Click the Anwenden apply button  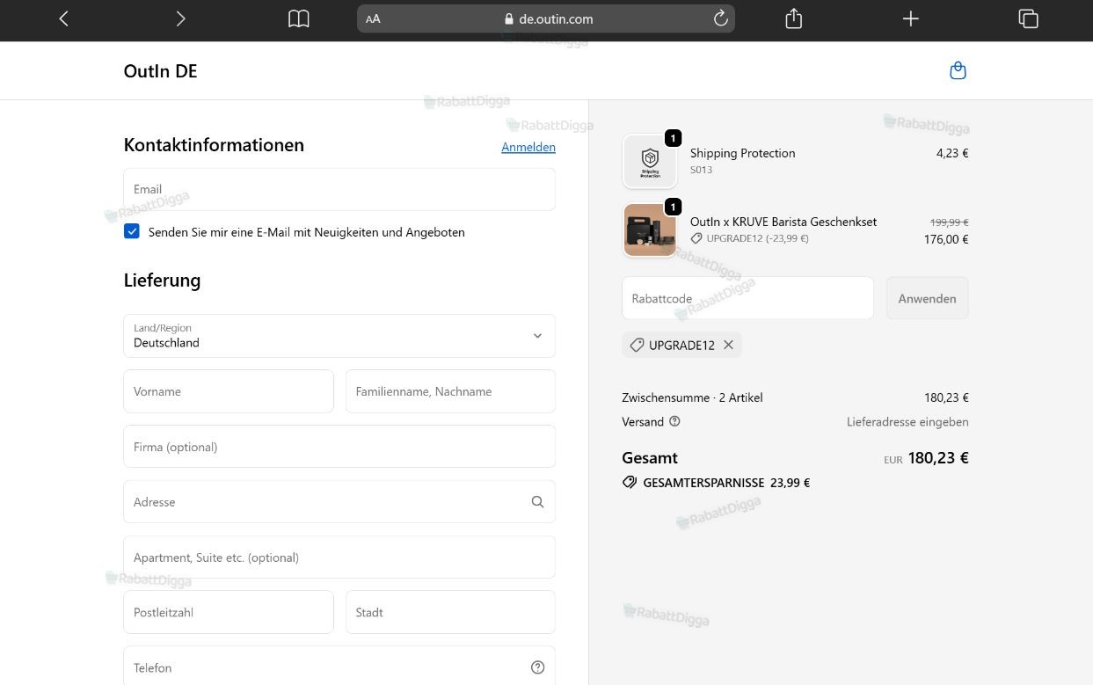click(x=927, y=298)
